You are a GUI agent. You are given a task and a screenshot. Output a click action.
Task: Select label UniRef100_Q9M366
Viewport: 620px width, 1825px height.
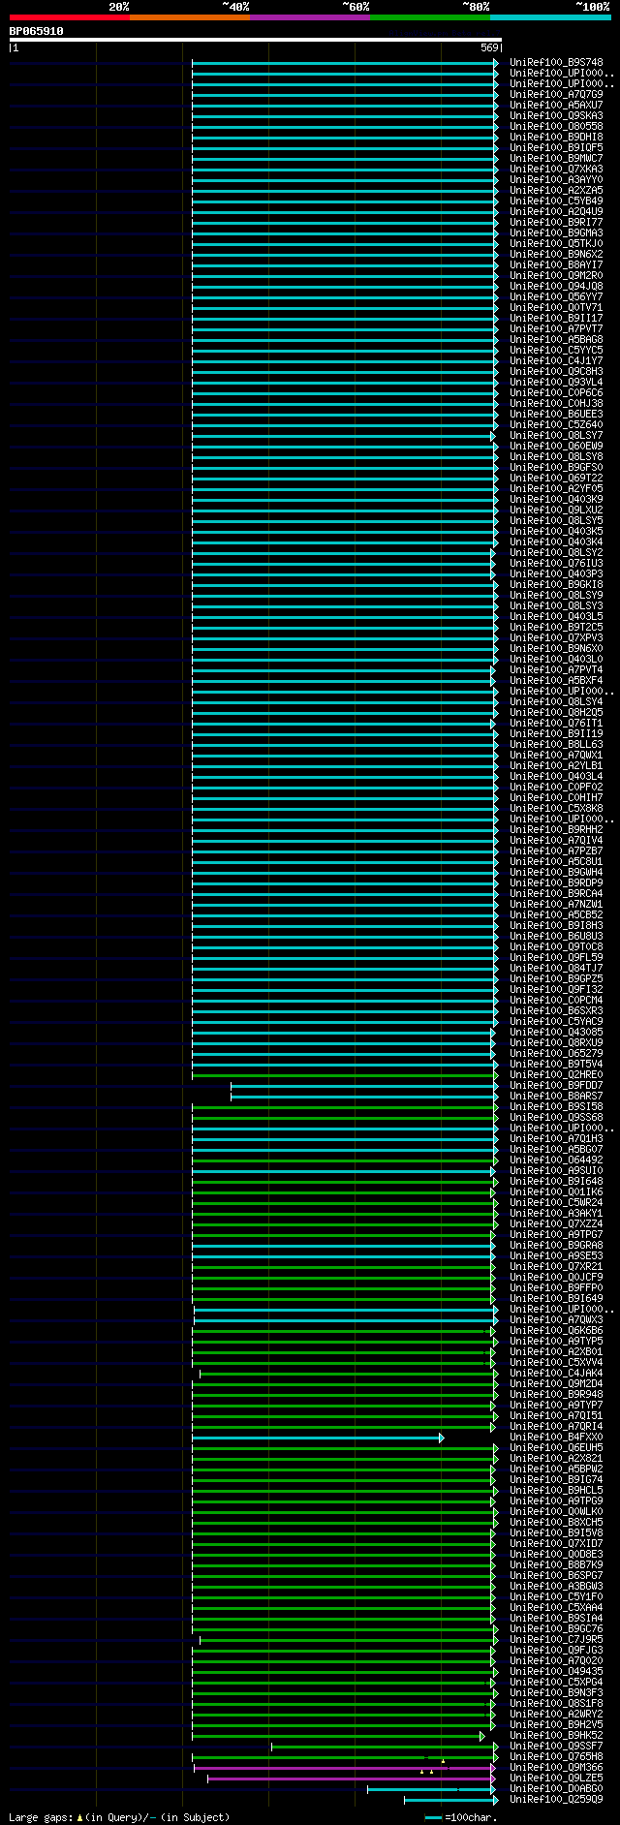tap(556, 1768)
